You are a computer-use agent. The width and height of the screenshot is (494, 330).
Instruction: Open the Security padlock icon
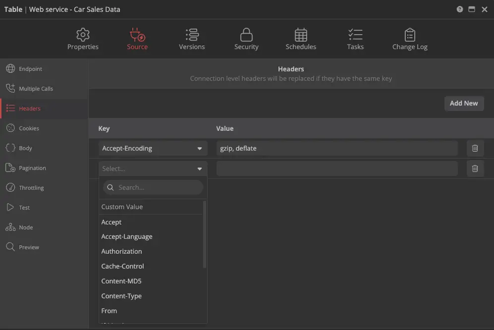pyautogui.click(x=246, y=35)
